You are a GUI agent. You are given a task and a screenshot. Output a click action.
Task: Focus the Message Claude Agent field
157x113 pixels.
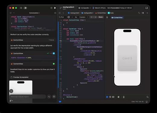click(28, 97)
